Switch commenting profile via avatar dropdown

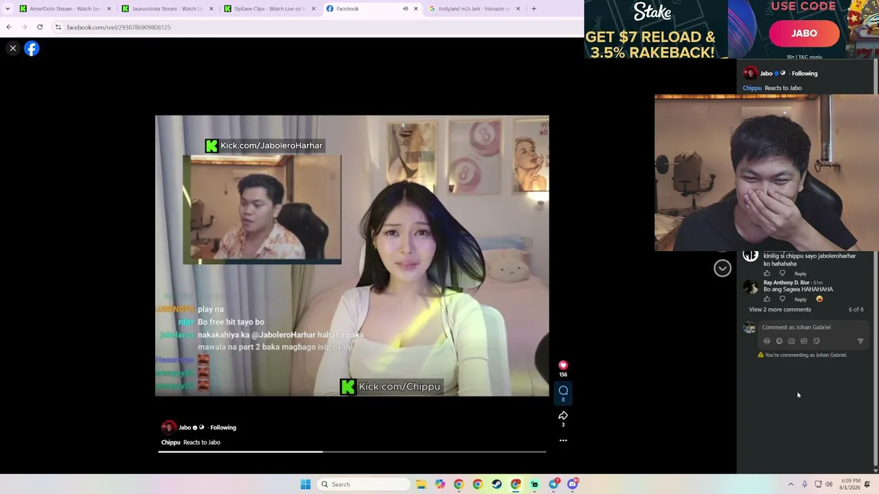pos(749,328)
